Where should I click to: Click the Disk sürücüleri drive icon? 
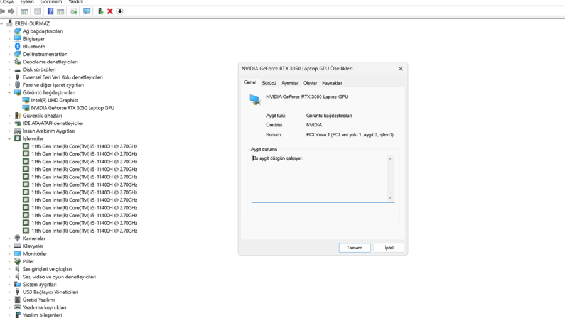18,70
